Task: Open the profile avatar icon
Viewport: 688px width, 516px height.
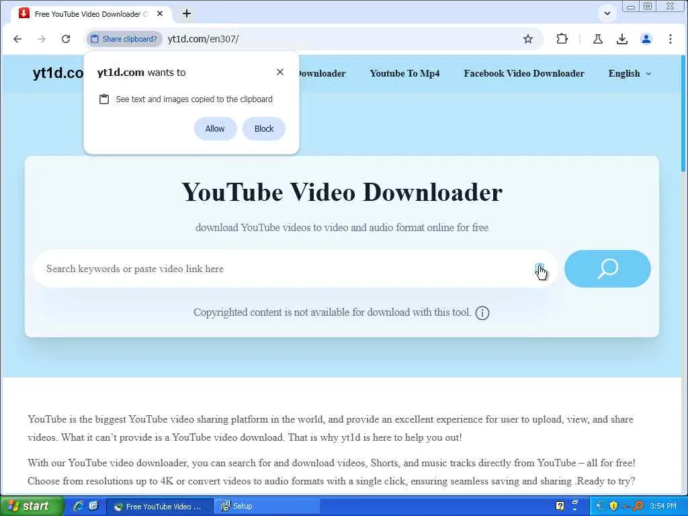Action: coord(646,39)
